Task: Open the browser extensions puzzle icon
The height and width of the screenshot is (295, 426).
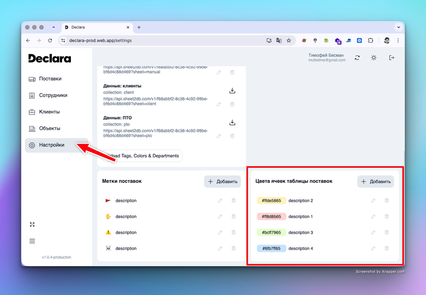Action: click(370, 40)
